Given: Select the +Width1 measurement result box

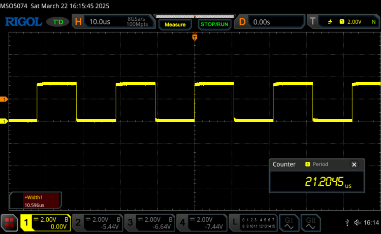Looking at the screenshot, I should point(36,200).
